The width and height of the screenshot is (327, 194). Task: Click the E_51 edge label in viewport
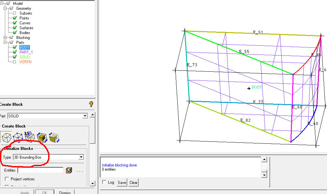pyautogui.click(x=258, y=32)
